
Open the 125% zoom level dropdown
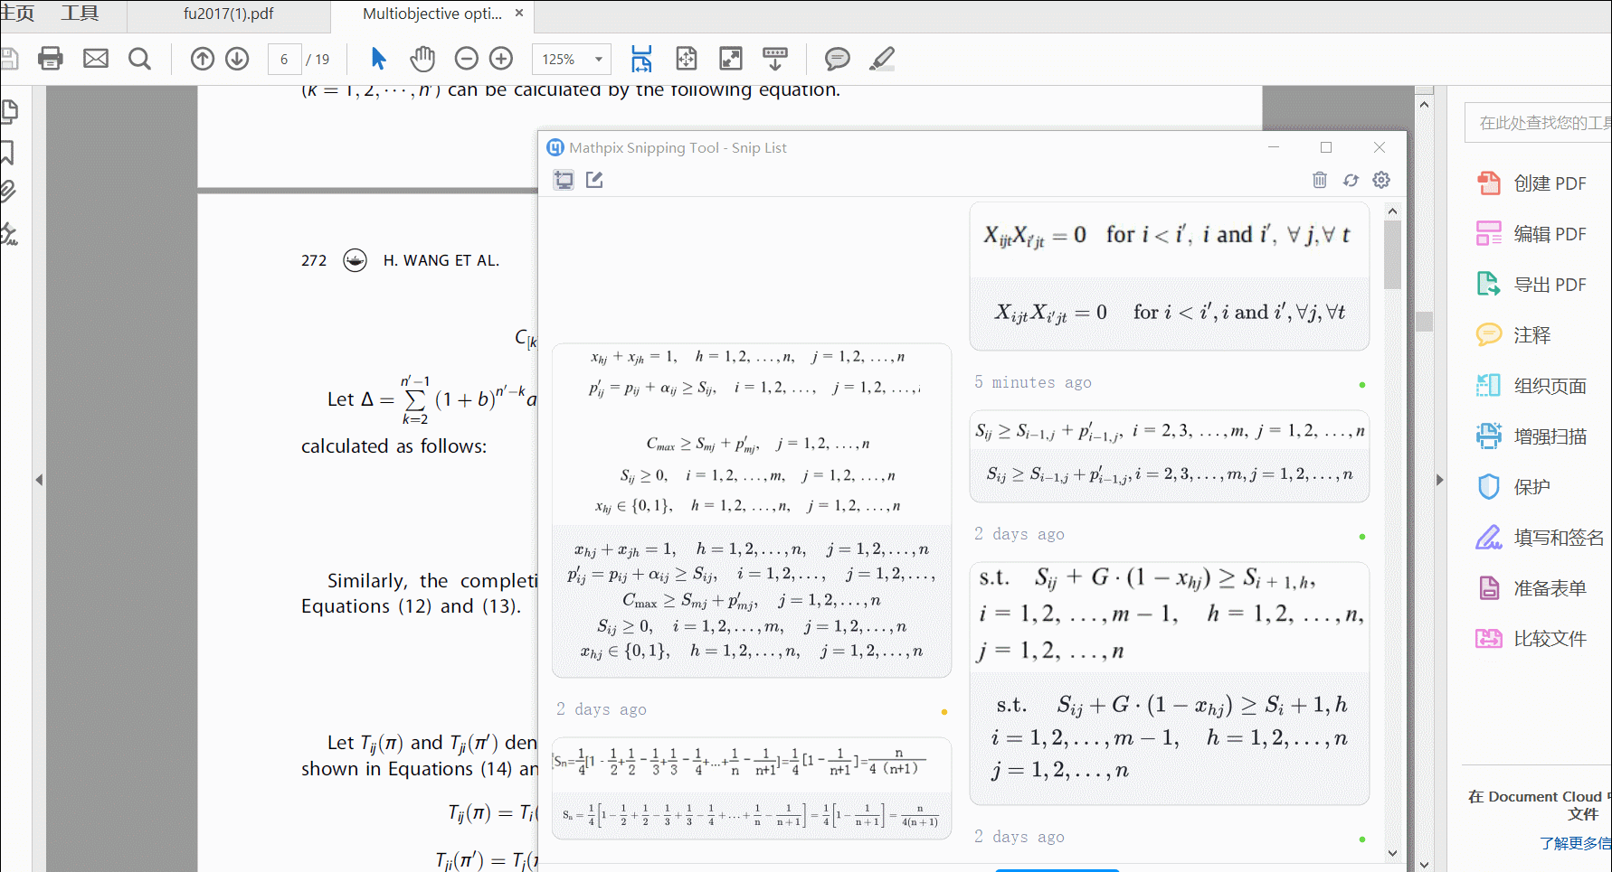571,59
